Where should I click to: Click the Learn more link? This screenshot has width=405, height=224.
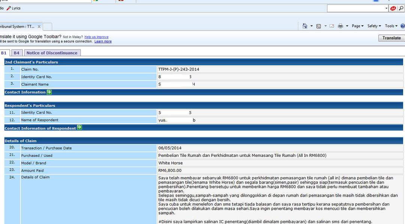point(103,41)
